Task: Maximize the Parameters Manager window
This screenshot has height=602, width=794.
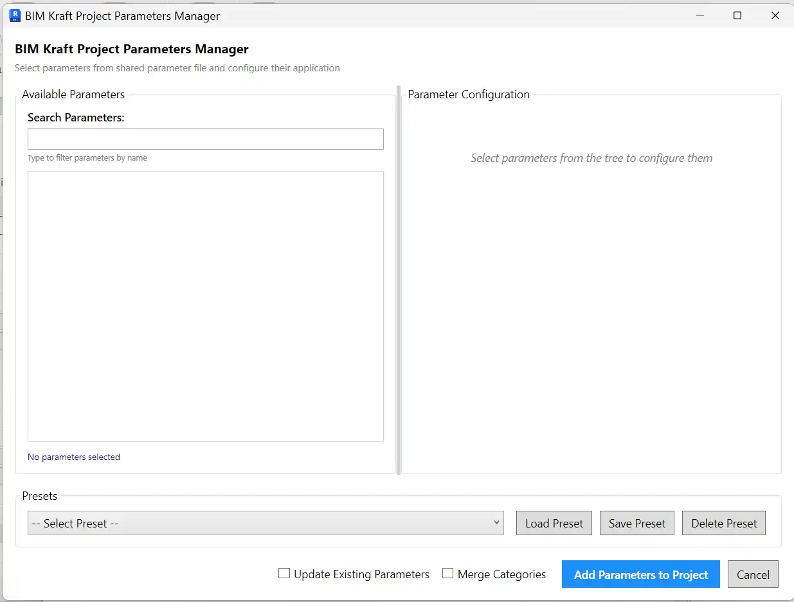Action: click(737, 16)
